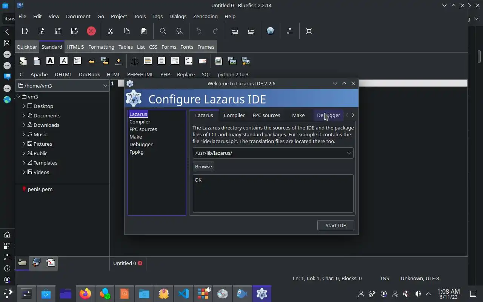Click the red Close document icon

click(x=91, y=31)
